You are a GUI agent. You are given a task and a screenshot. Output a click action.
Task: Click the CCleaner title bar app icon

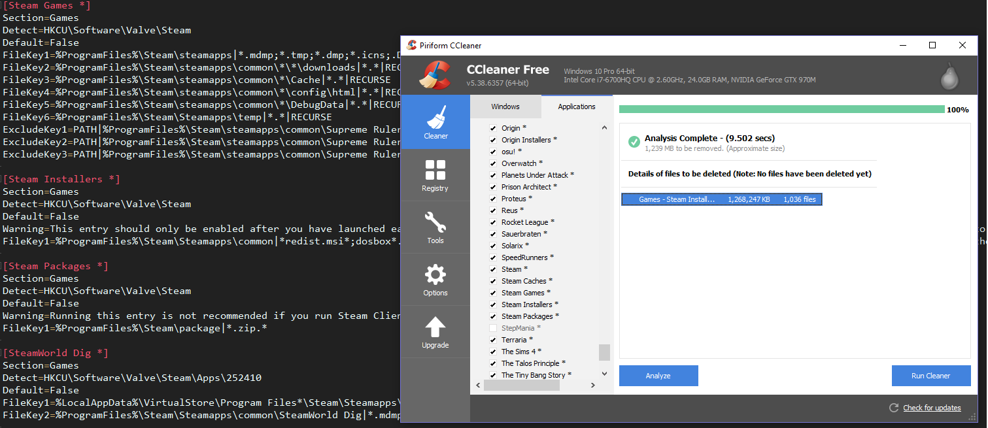tap(411, 45)
